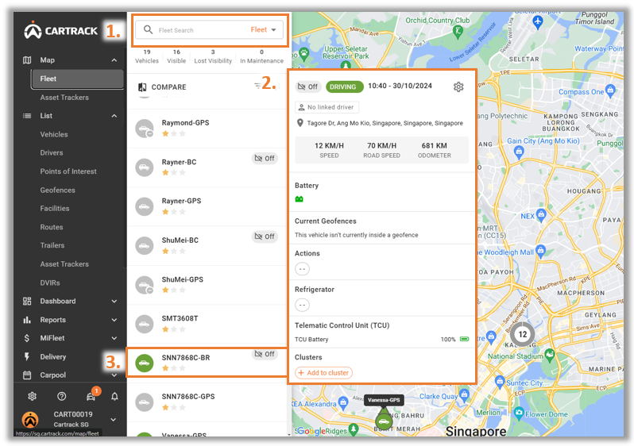The image size is (634, 446).
Task: Click the location pin beside Tagore Dr
Action: point(300,123)
